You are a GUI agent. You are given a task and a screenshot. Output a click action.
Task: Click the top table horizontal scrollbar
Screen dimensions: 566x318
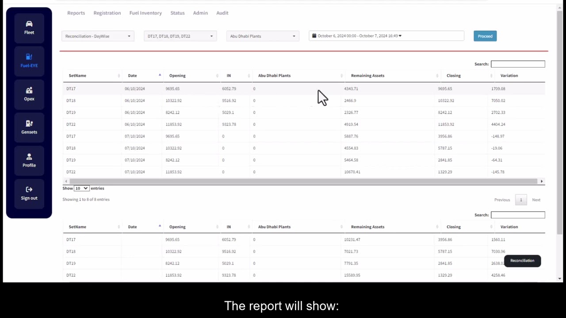tap(303, 181)
